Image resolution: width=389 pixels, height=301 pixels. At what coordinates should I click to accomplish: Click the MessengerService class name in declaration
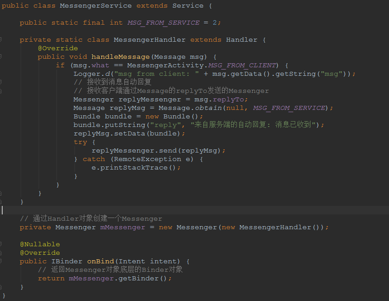click(x=96, y=6)
